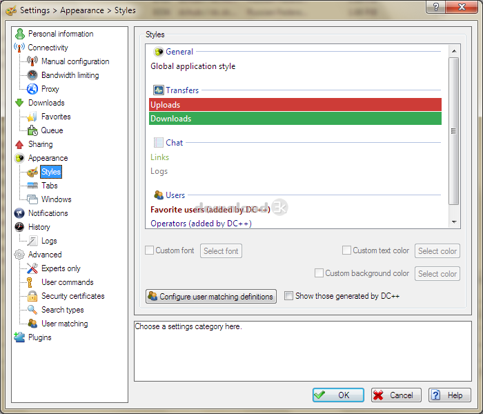Select Security certificates in the tree
This screenshot has height=414, width=483.
72,296
